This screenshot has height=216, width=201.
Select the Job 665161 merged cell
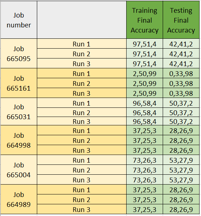coord(19,83)
